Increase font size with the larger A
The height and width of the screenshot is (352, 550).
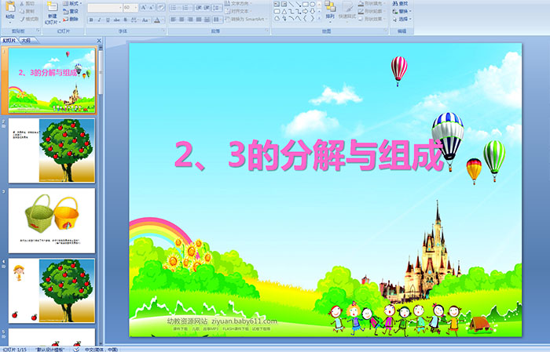point(143,8)
